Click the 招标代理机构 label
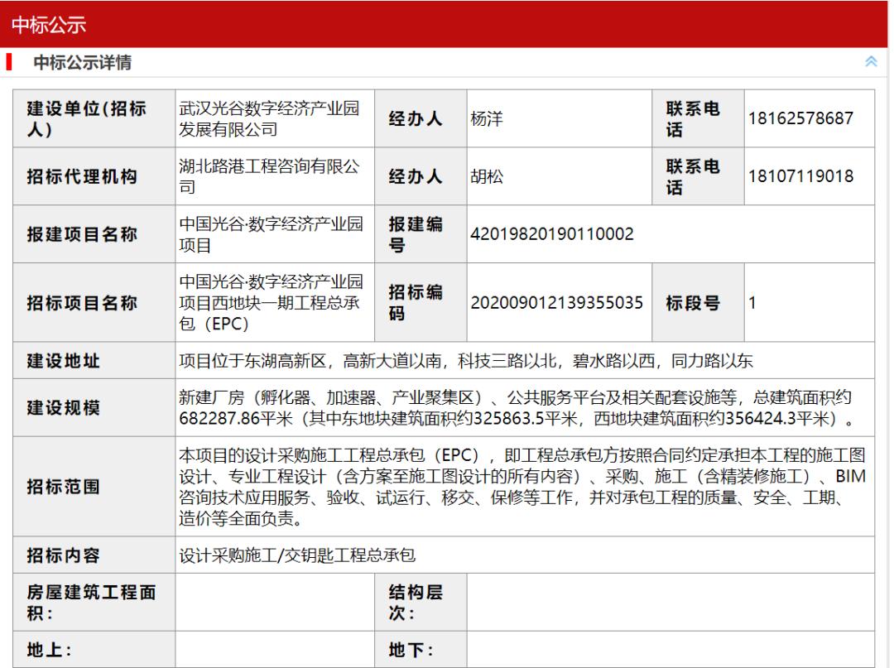This screenshot has height=668, width=894. (x=82, y=176)
